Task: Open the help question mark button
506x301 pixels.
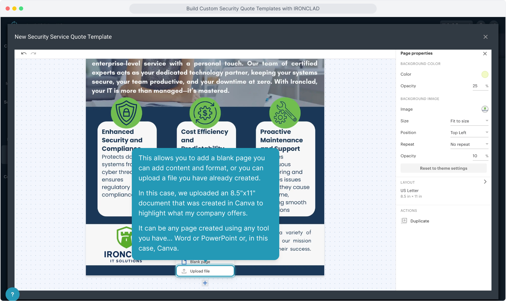Action: pyautogui.click(x=12, y=294)
